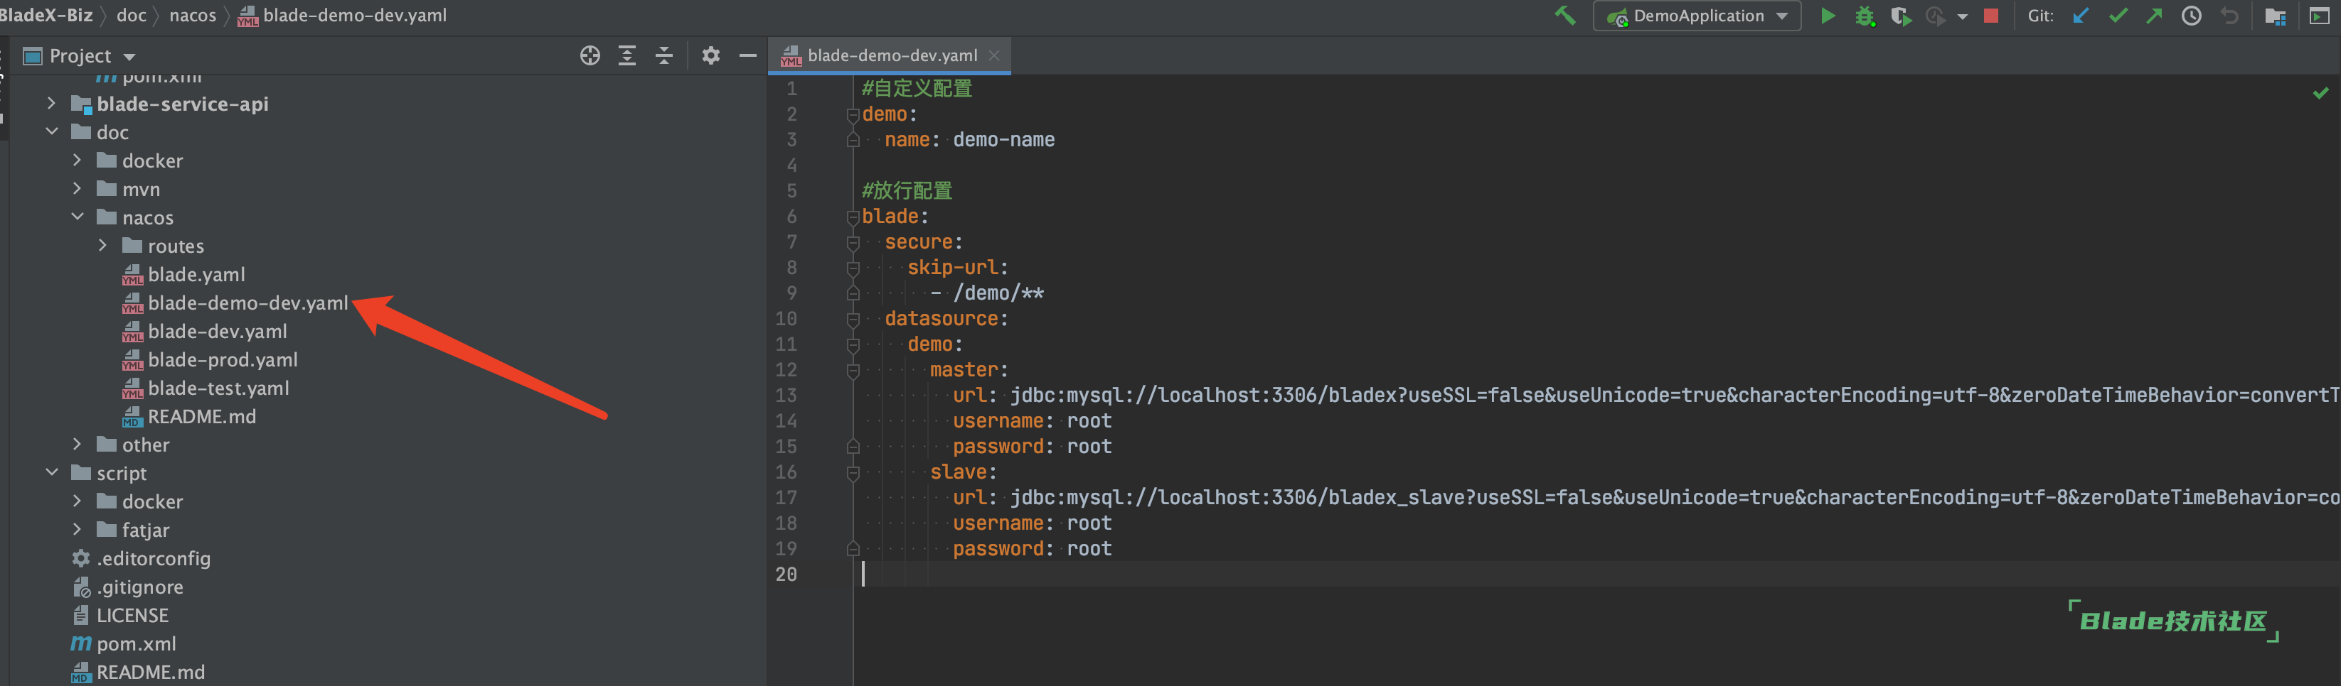Screen dimensions: 2341x686
Task: Fold the master block on line 12
Action: click(x=853, y=370)
